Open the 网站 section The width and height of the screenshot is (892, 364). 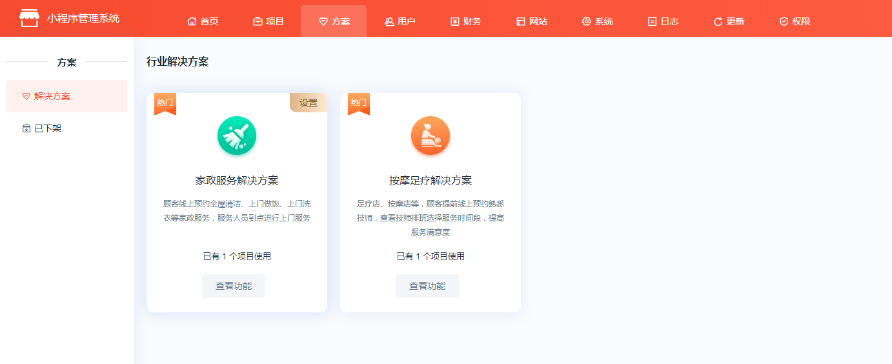coord(532,21)
